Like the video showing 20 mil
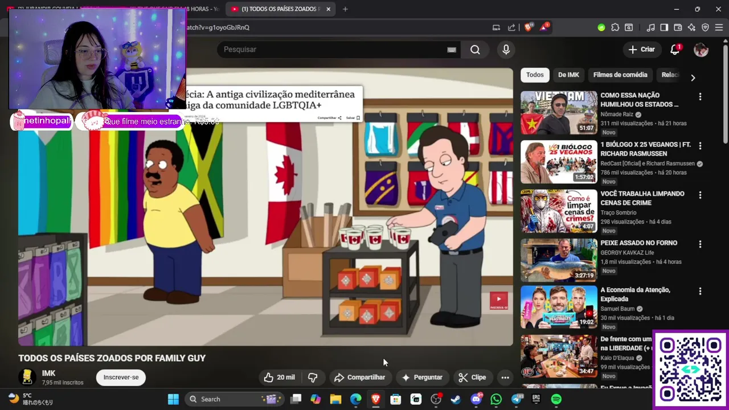The height and width of the screenshot is (410, 729). pos(280,377)
